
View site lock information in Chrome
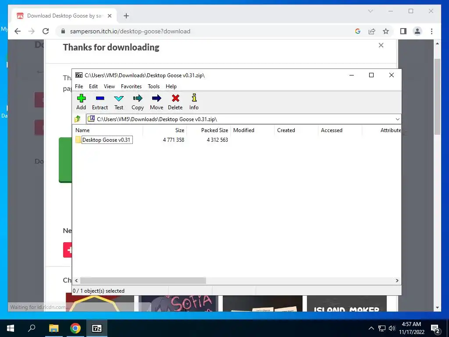click(63, 31)
